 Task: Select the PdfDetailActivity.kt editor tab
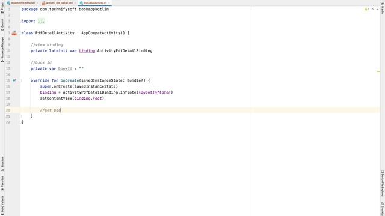pos(95,3)
